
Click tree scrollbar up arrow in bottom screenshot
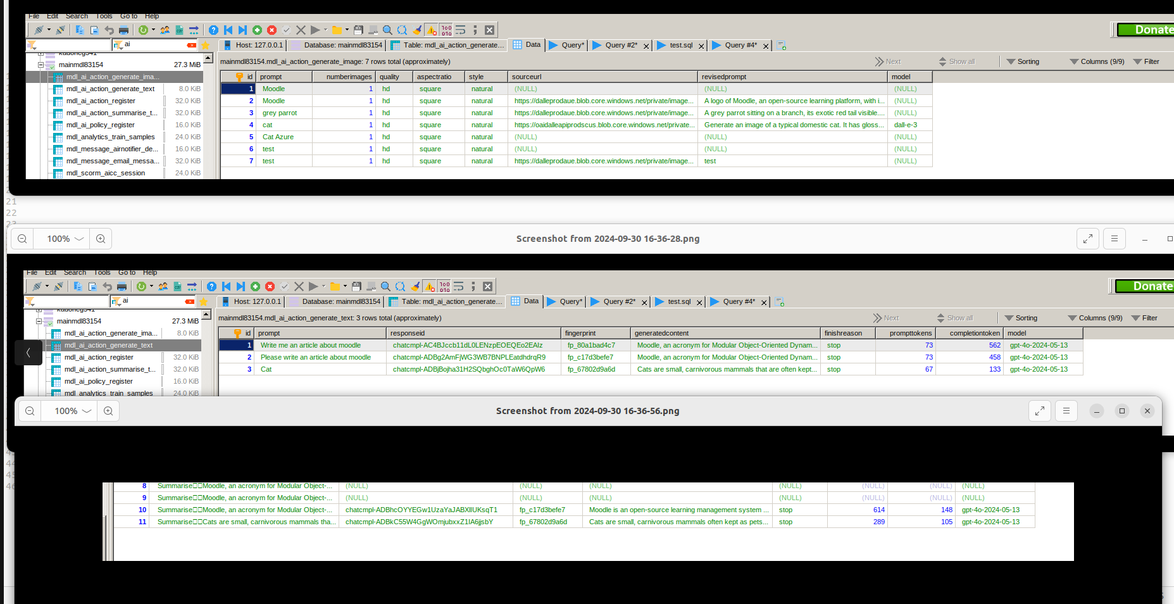point(206,315)
